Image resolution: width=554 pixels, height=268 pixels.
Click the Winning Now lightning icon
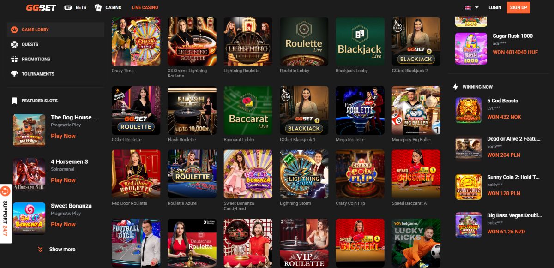click(456, 87)
